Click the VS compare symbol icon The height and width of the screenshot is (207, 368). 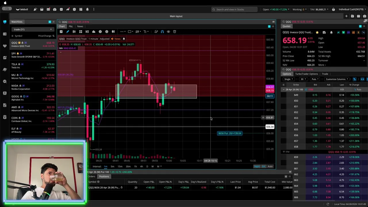[87, 32]
